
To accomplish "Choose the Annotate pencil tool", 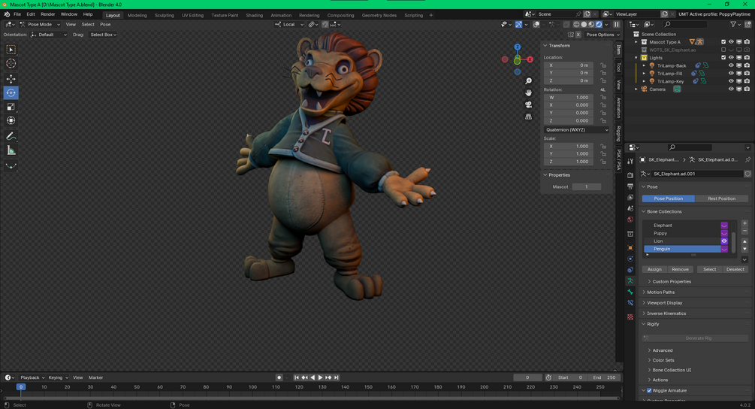I will (x=11, y=136).
